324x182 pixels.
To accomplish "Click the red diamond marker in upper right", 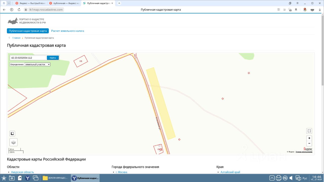I will click(249, 73).
